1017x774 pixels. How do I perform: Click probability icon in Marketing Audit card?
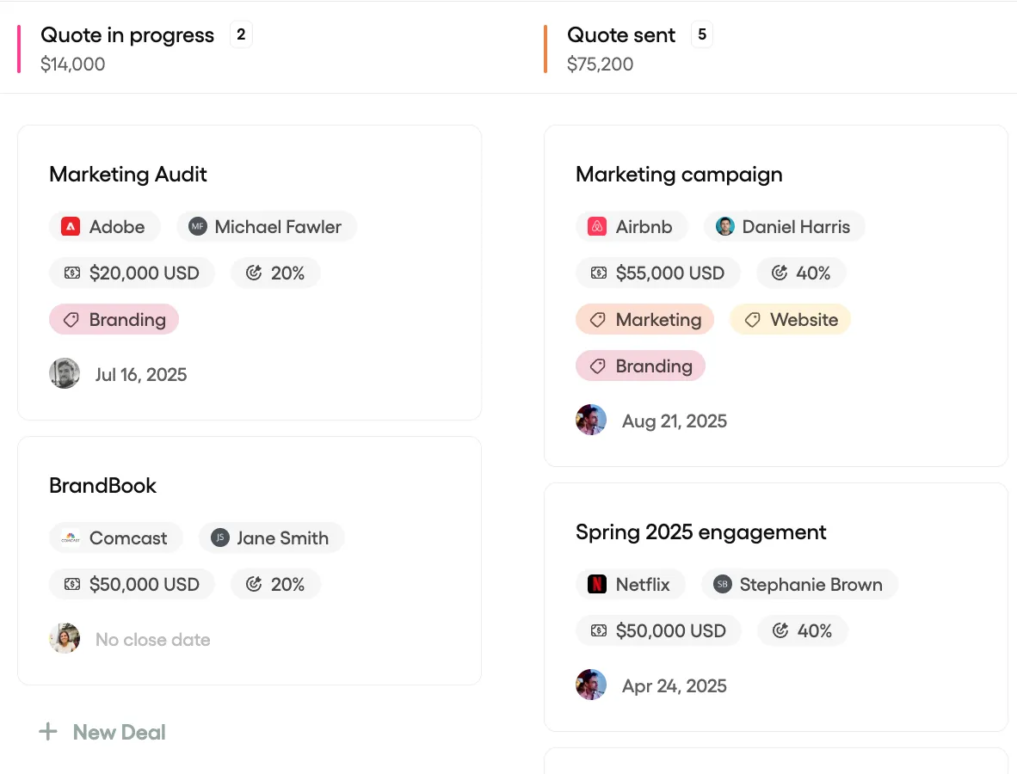coord(254,273)
